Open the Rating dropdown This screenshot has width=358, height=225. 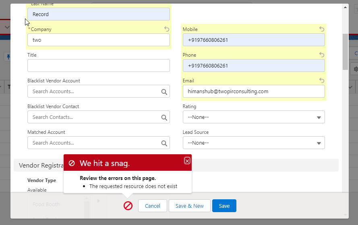tap(254, 117)
